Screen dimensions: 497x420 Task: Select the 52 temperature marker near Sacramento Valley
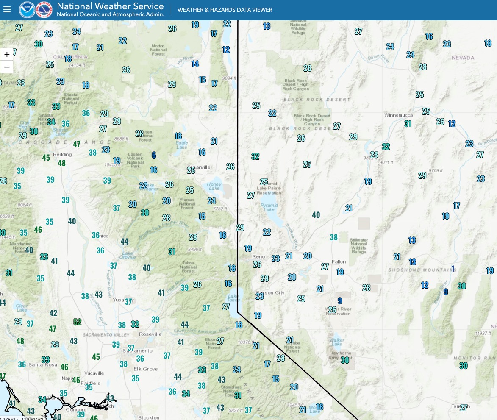78,322
